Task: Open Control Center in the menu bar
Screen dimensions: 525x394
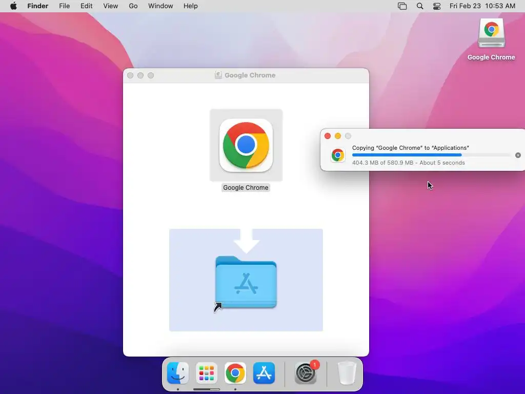Action: 437,6
